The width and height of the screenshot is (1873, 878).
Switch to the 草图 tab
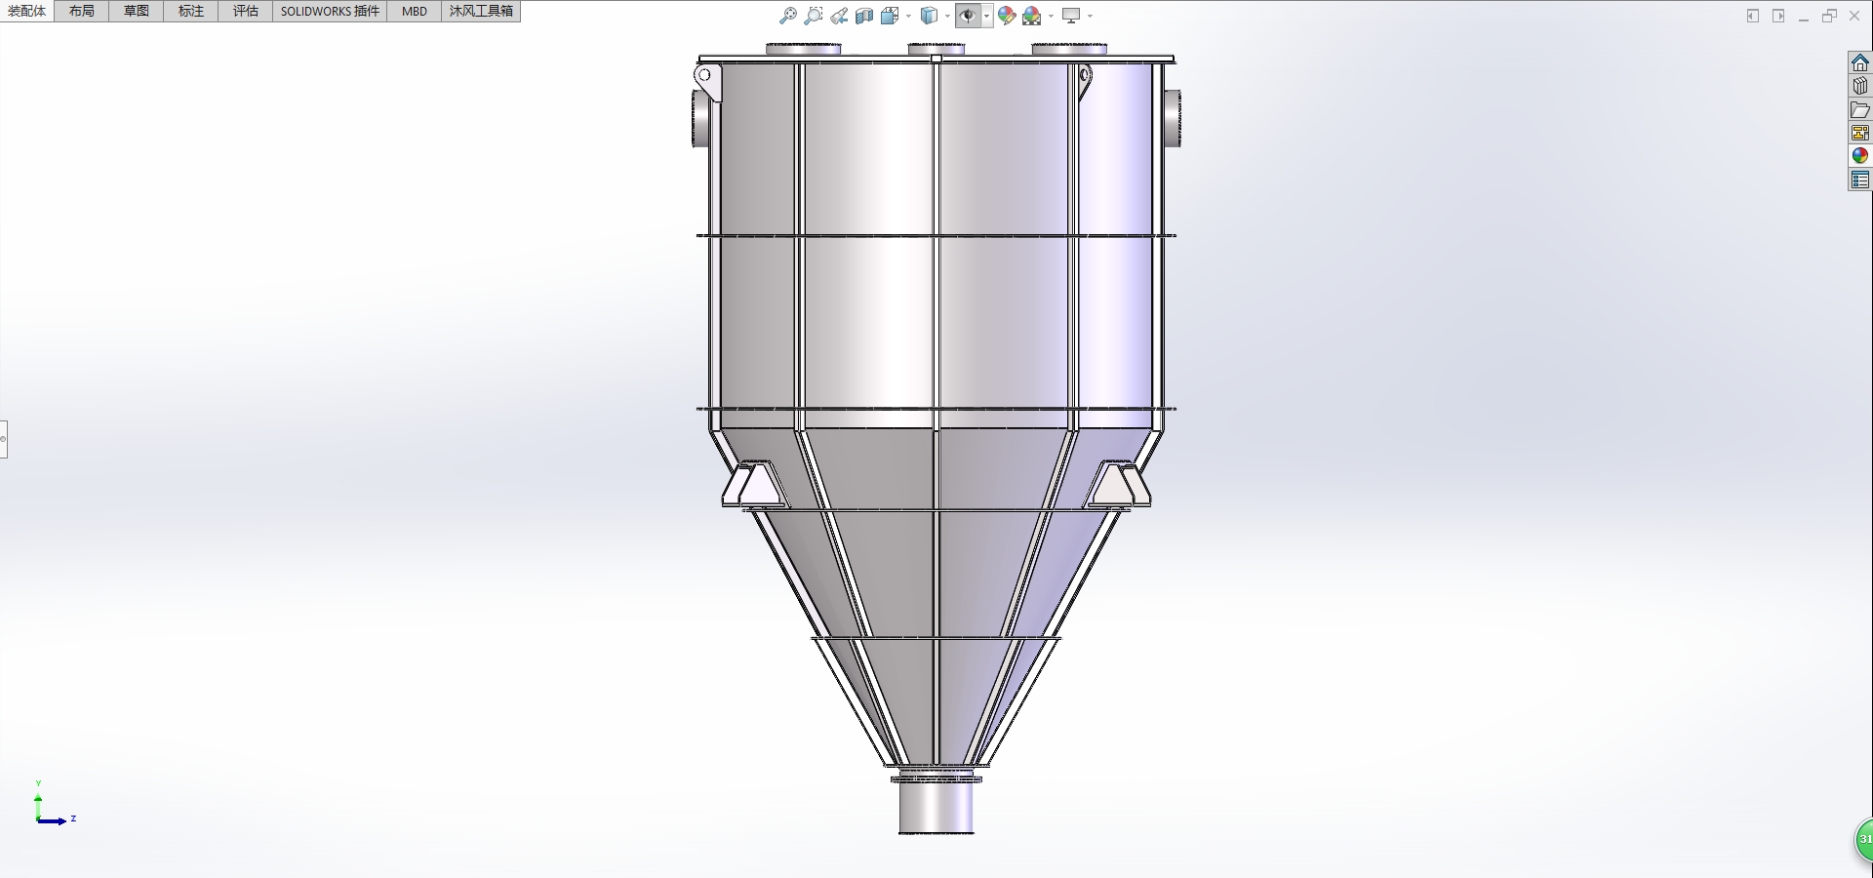pos(137,11)
